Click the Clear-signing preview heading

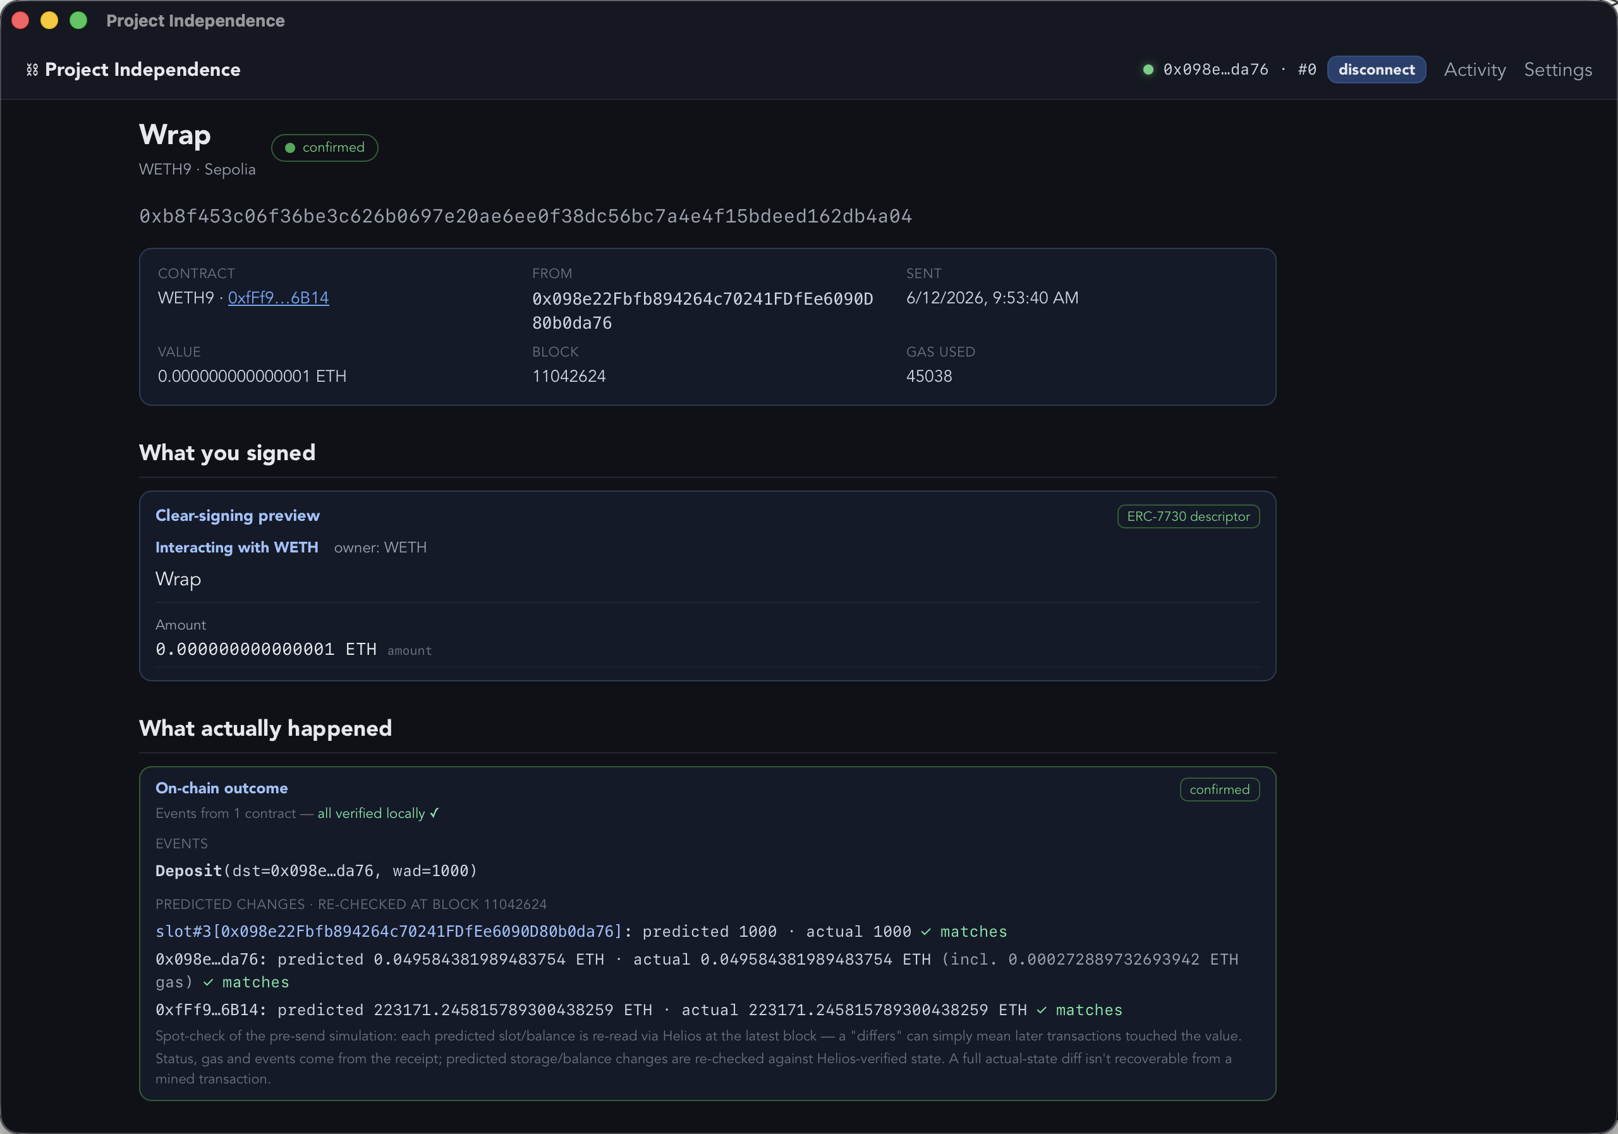pyautogui.click(x=238, y=516)
